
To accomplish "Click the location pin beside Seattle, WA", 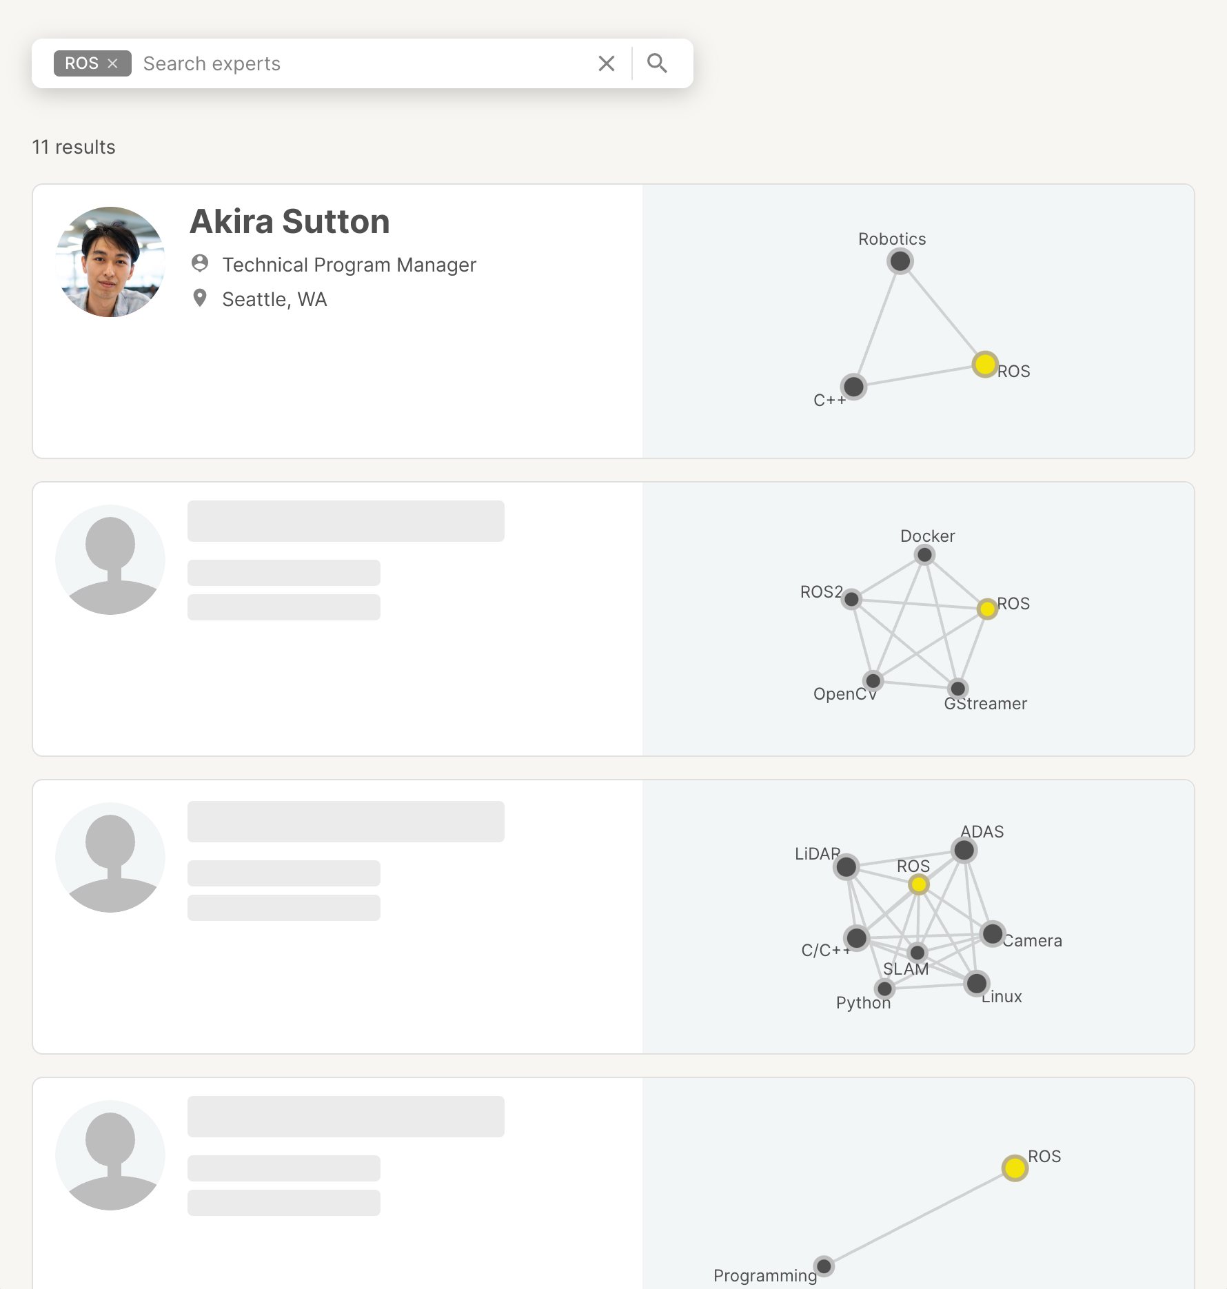I will tap(200, 298).
